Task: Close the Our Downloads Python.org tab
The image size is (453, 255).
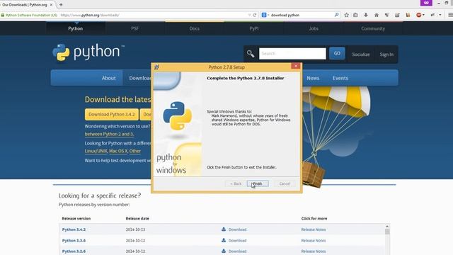Action: (x=51, y=5)
